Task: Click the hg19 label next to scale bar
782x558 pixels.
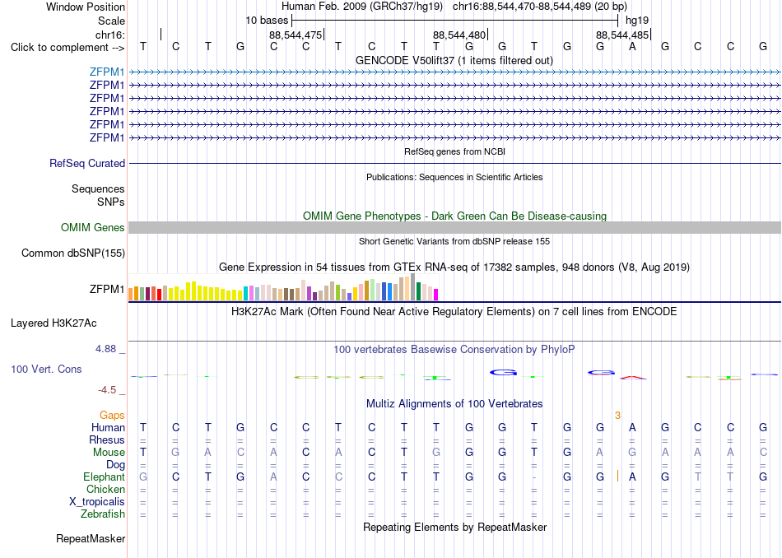Action: (x=637, y=21)
